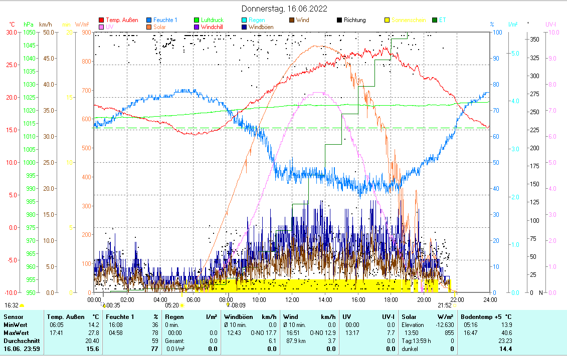Select the green Luftdruck legend square
Image resolution: width=567 pixels, height=356 pixels.
point(197,21)
